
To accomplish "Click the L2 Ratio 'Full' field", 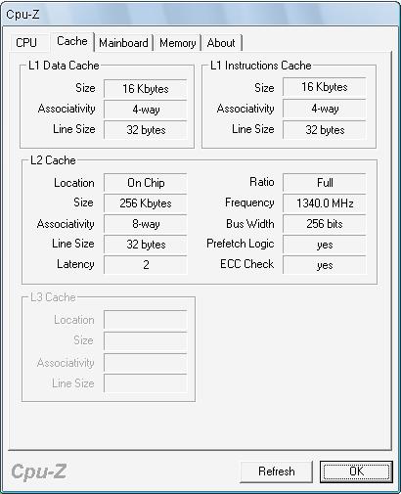I will (x=325, y=183).
